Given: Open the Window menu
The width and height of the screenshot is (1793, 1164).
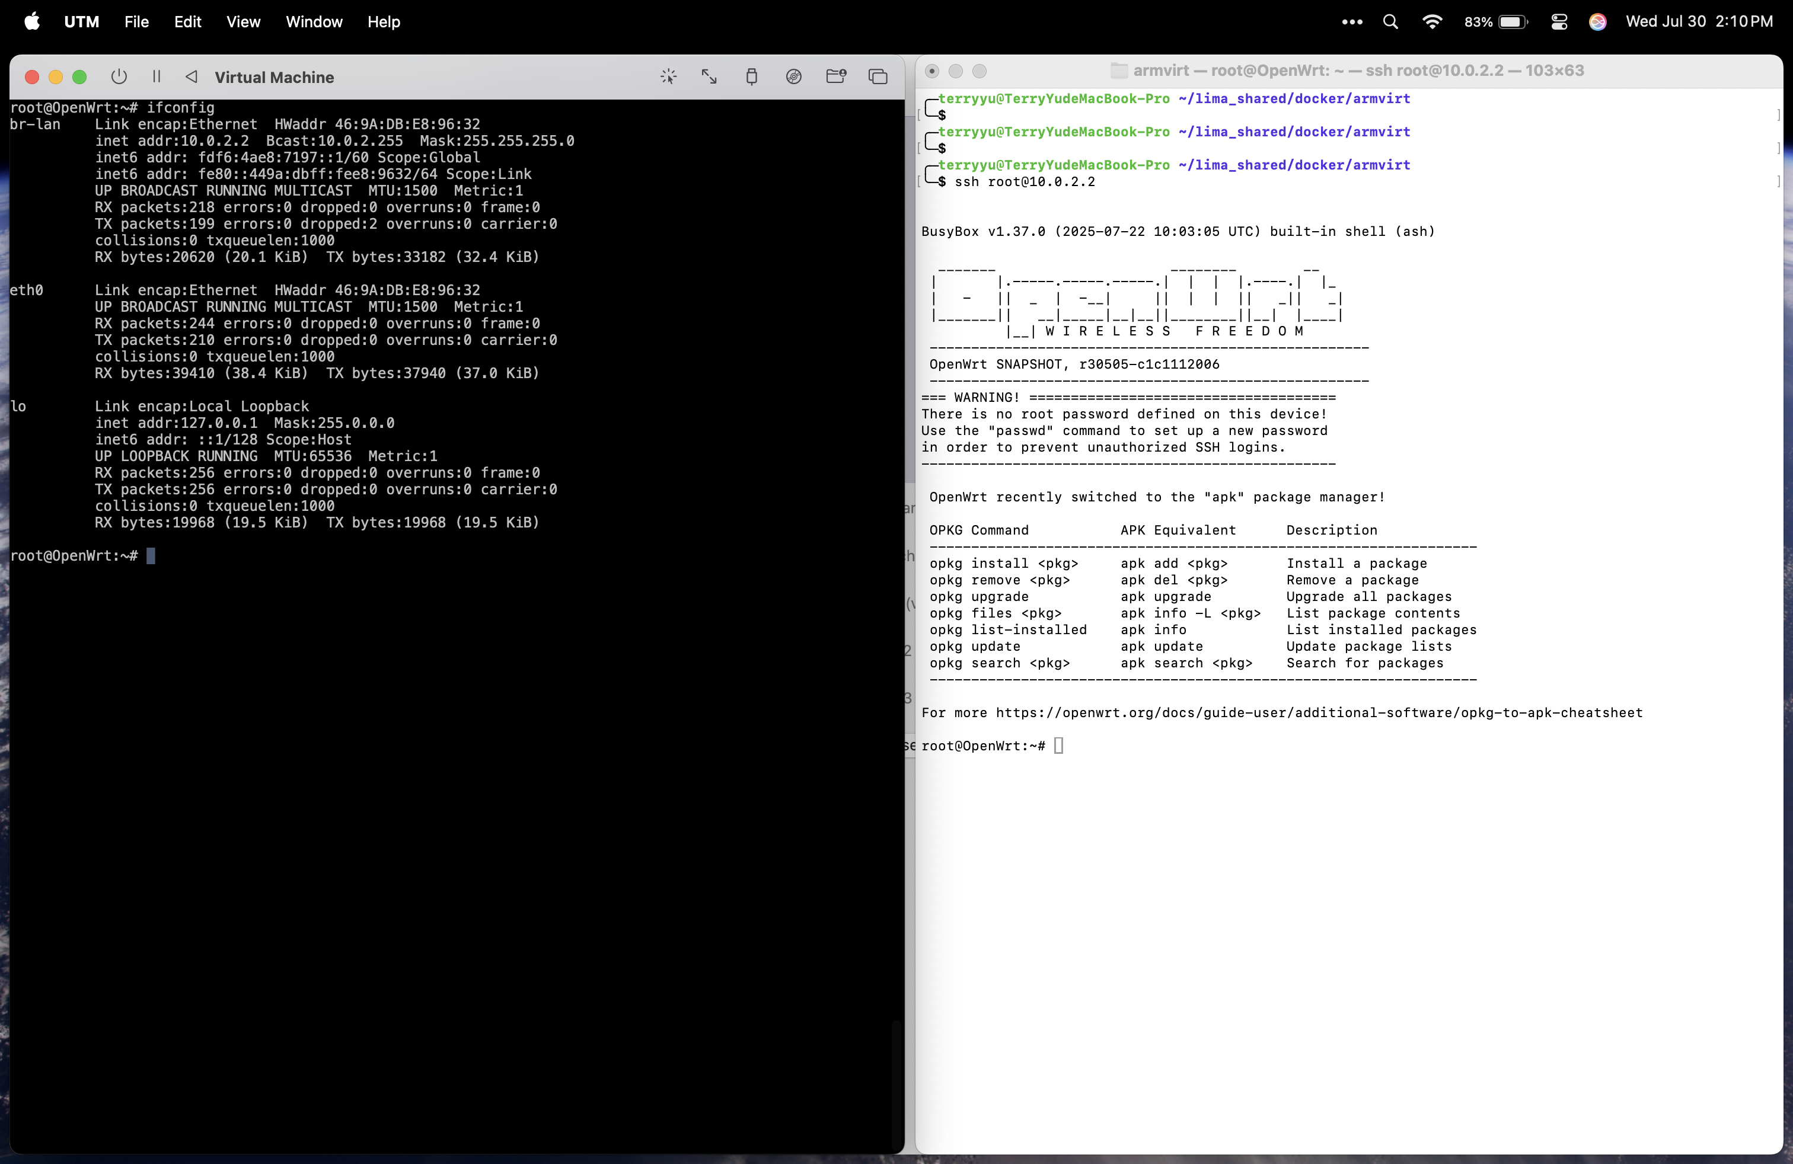Looking at the screenshot, I should [314, 22].
